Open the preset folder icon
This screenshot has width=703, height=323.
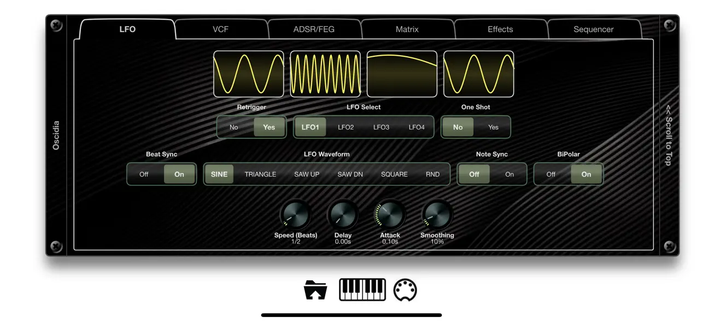pyautogui.click(x=315, y=290)
